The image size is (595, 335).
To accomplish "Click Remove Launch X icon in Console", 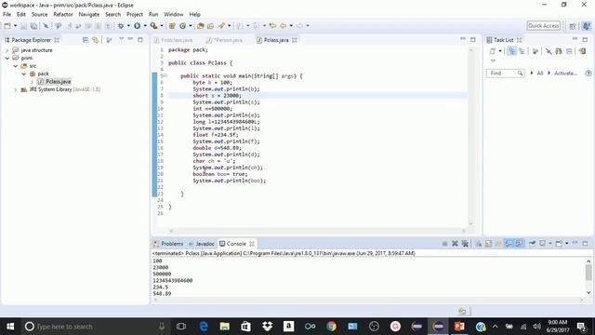I will pos(455,244).
